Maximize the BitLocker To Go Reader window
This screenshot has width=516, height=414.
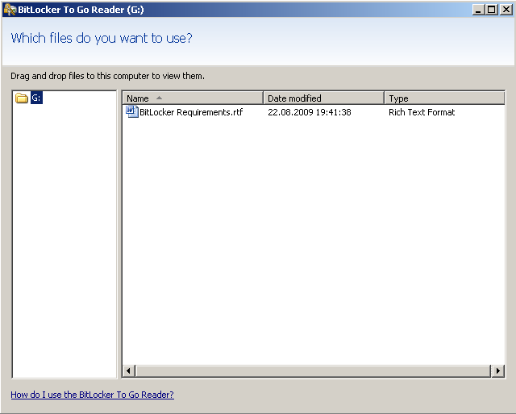coord(492,10)
